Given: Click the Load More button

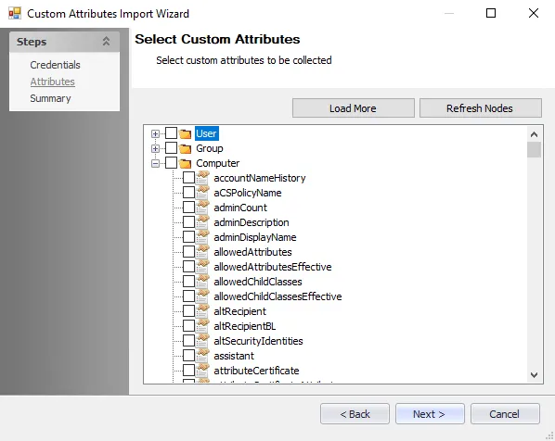Looking at the screenshot, I should tap(354, 108).
